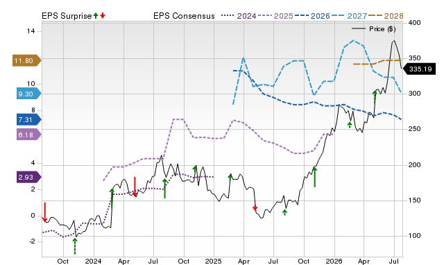The height and width of the screenshot is (265, 444).
Task: Click the green beat arrow in November 2025
Action: [314, 177]
